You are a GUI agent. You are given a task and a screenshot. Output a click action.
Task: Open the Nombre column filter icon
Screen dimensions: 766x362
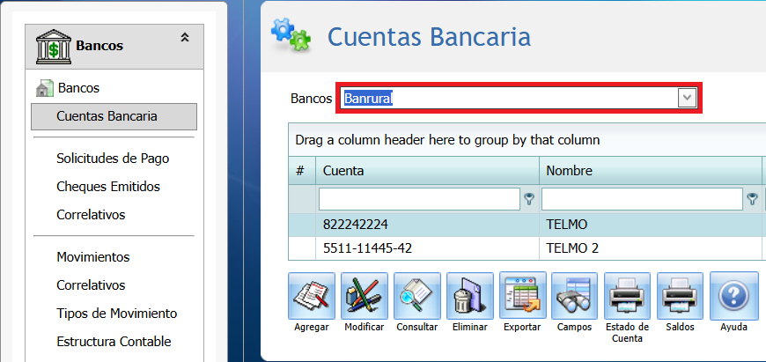[x=752, y=199]
